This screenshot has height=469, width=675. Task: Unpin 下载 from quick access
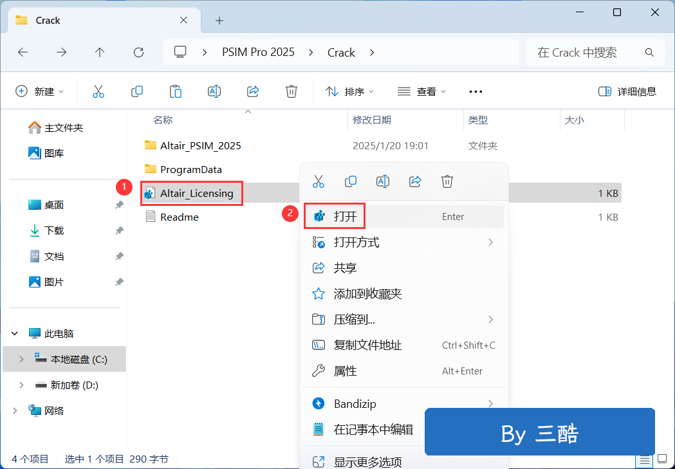point(119,230)
